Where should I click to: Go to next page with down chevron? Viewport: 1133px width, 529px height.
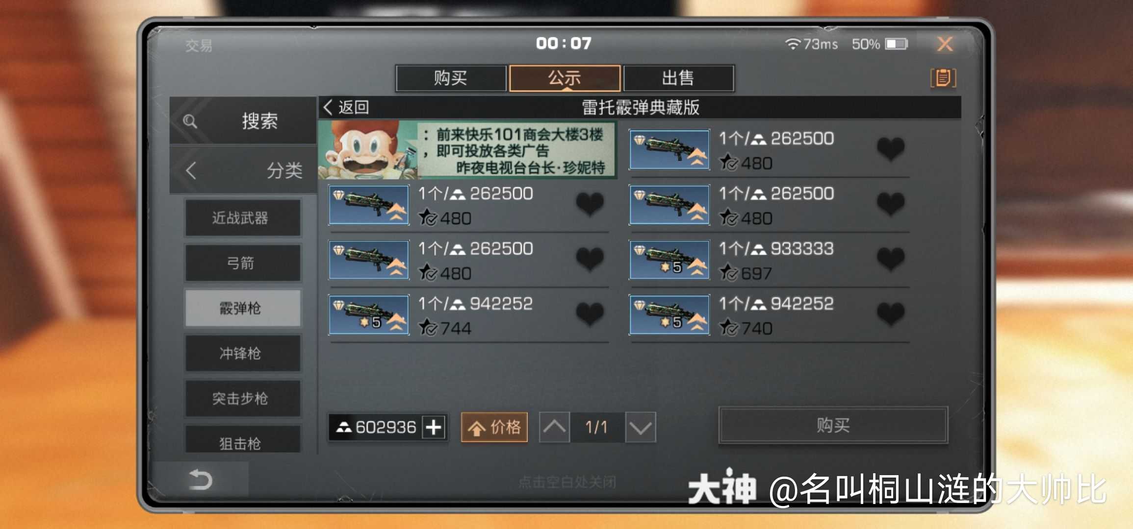click(641, 428)
